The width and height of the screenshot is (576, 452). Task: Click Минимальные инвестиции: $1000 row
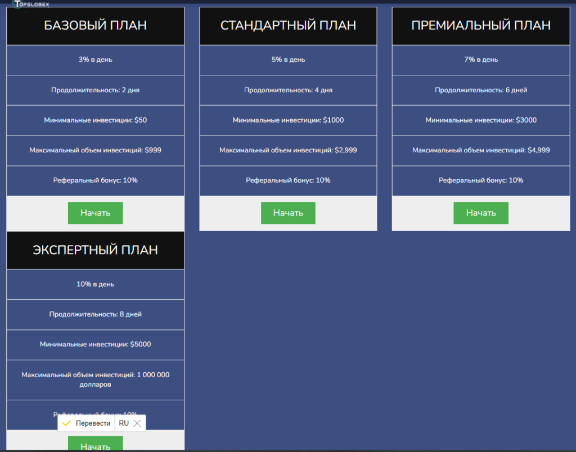tap(288, 120)
